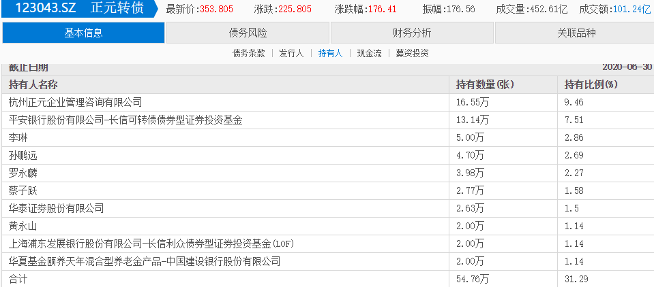Click the 债务条款 sub-link
Viewport: 654px width, 287px height.
(248, 53)
